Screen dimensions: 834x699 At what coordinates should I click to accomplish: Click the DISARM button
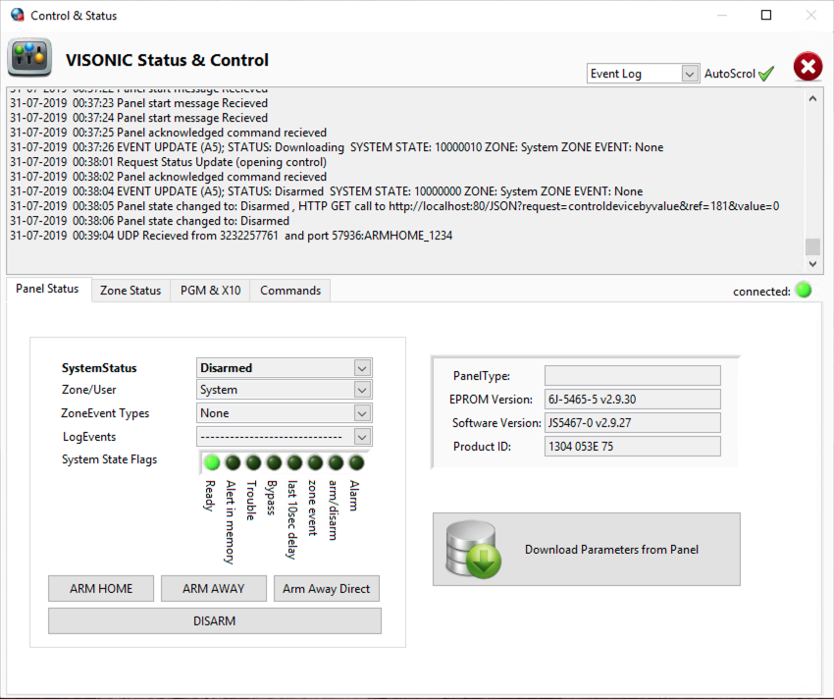point(215,621)
